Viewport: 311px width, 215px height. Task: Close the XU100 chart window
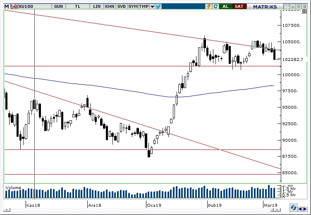(304, 7)
